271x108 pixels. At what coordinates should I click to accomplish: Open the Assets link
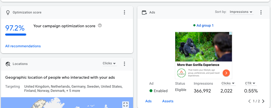[x=168, y=101]
